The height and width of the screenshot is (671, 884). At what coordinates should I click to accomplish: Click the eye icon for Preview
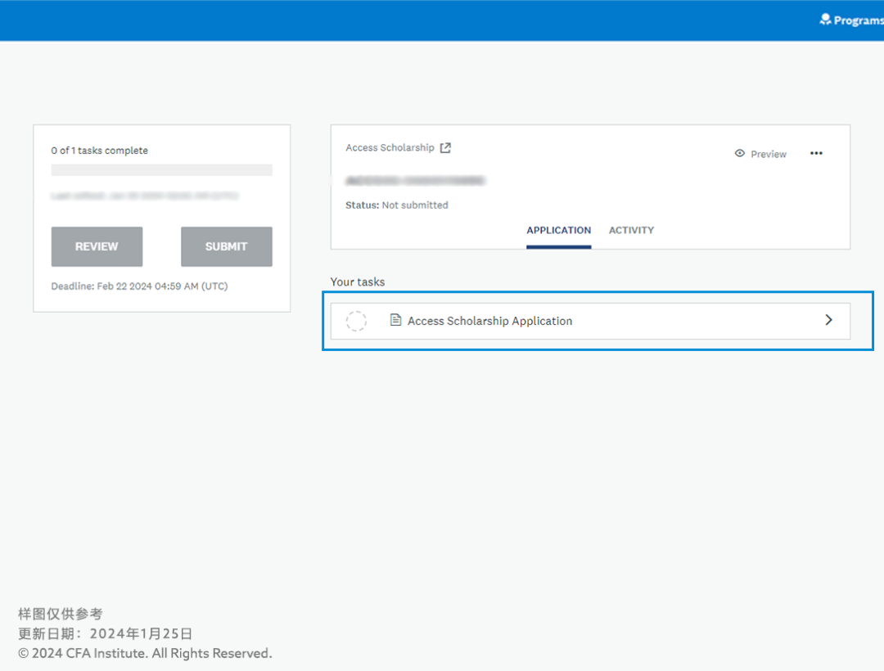(740, 154)
